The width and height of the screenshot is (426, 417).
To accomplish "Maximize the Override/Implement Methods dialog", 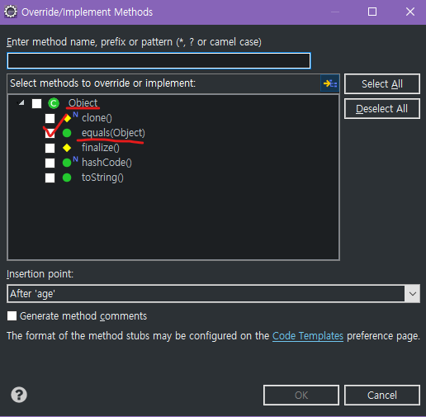I will point(372,12).
